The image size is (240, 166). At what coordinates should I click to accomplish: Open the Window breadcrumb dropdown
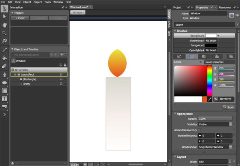(x=78, y=12)
